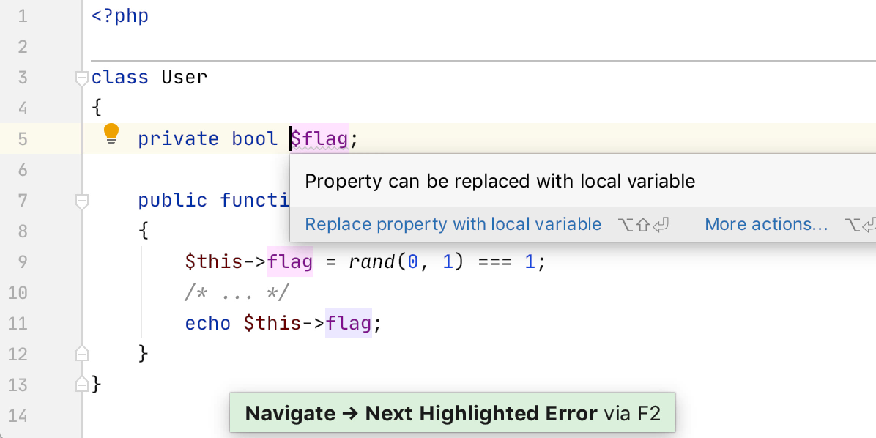Click the shortcut icons next to Replace property
876x438 pixels.
click(x=642, y=224)
